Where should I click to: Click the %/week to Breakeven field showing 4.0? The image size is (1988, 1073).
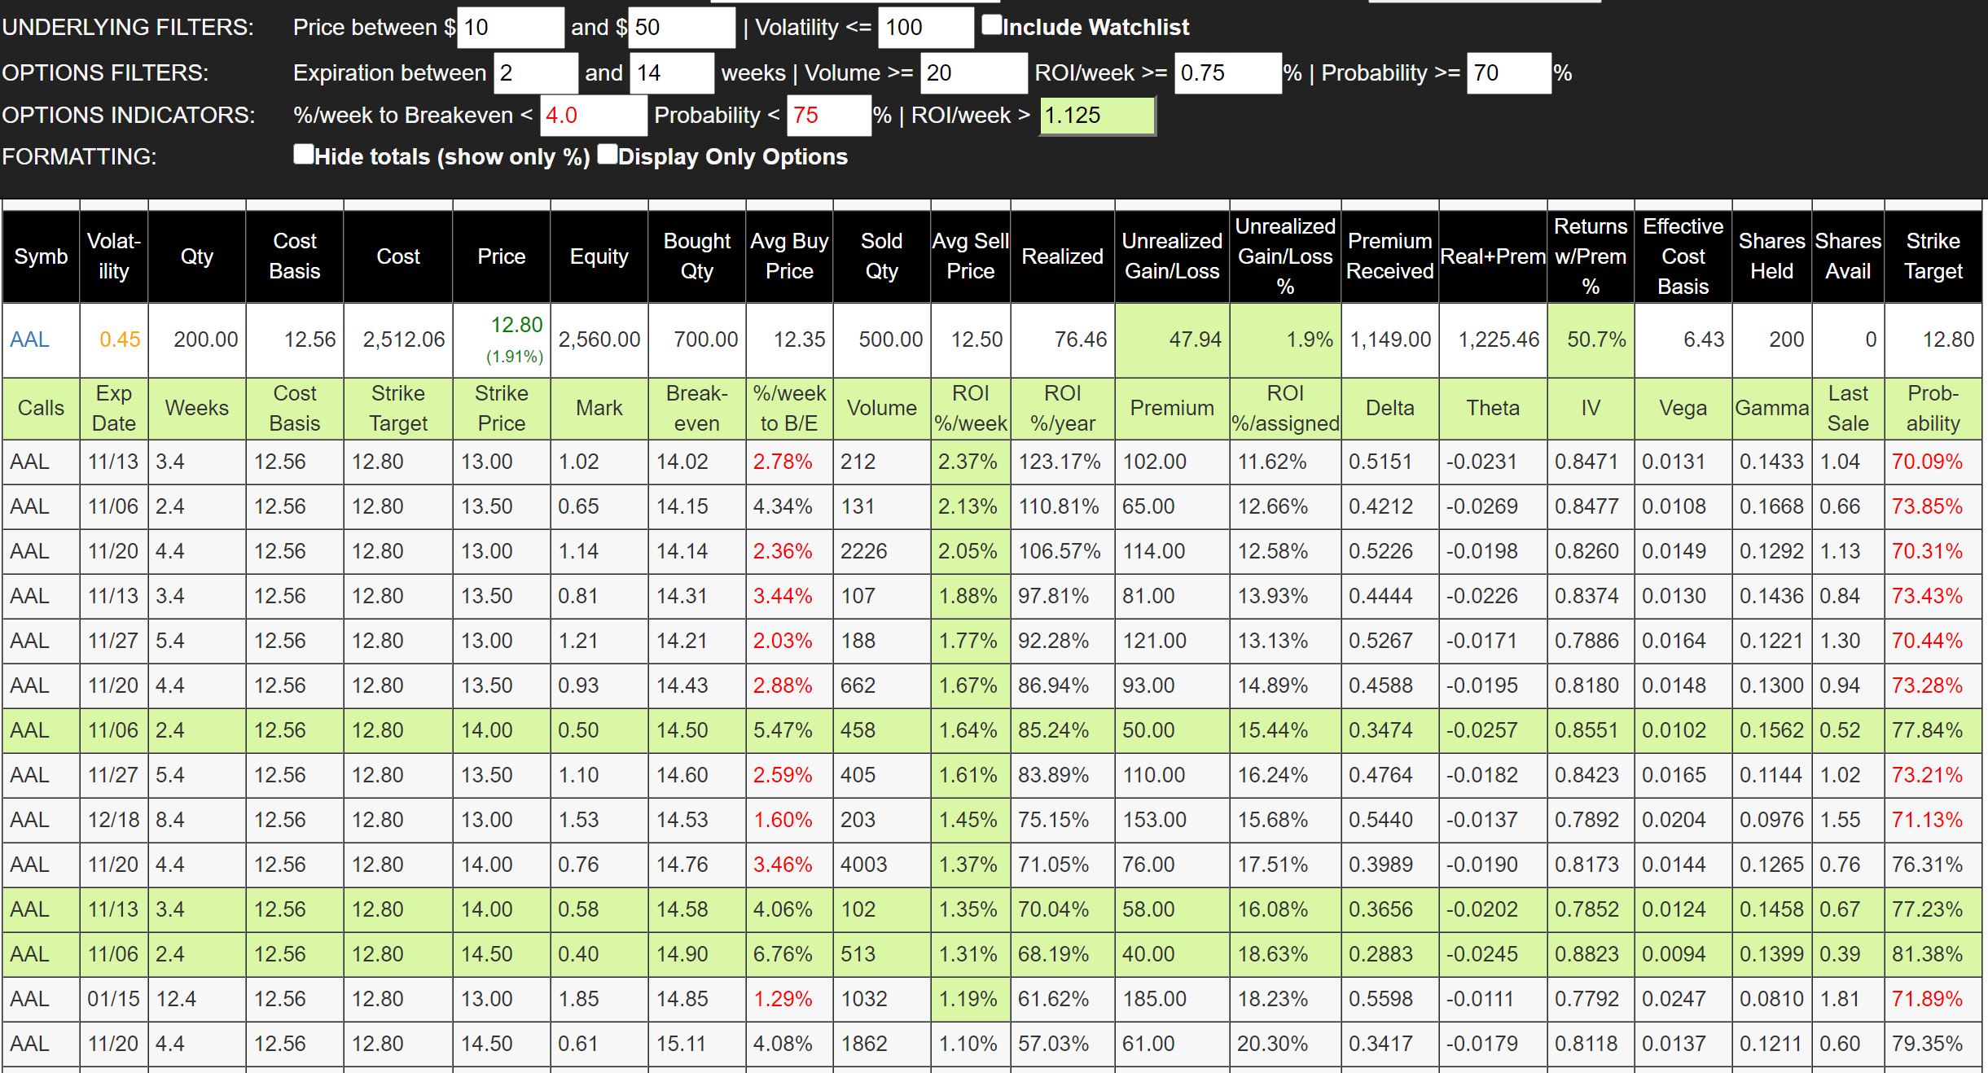point(593,116)
